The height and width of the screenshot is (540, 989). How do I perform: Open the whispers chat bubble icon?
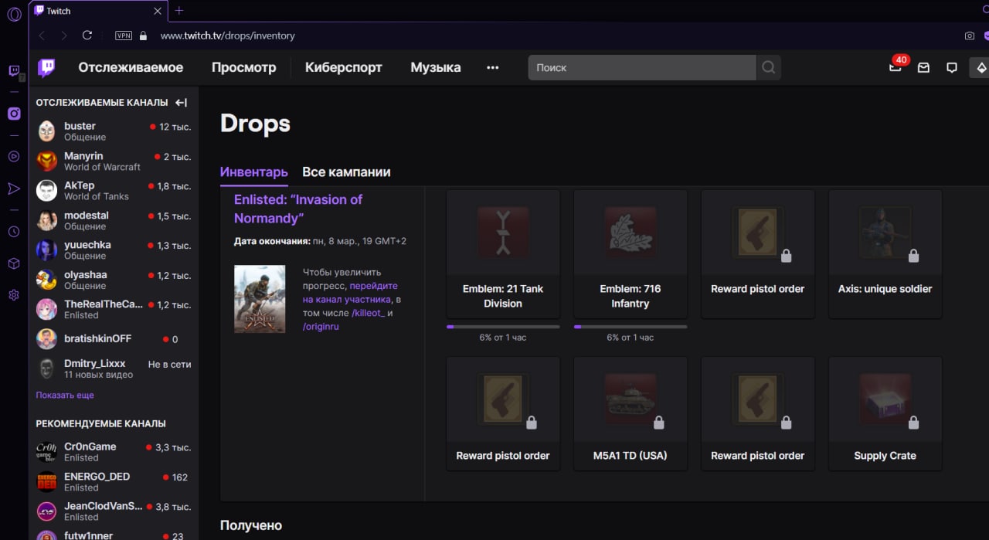952,67
